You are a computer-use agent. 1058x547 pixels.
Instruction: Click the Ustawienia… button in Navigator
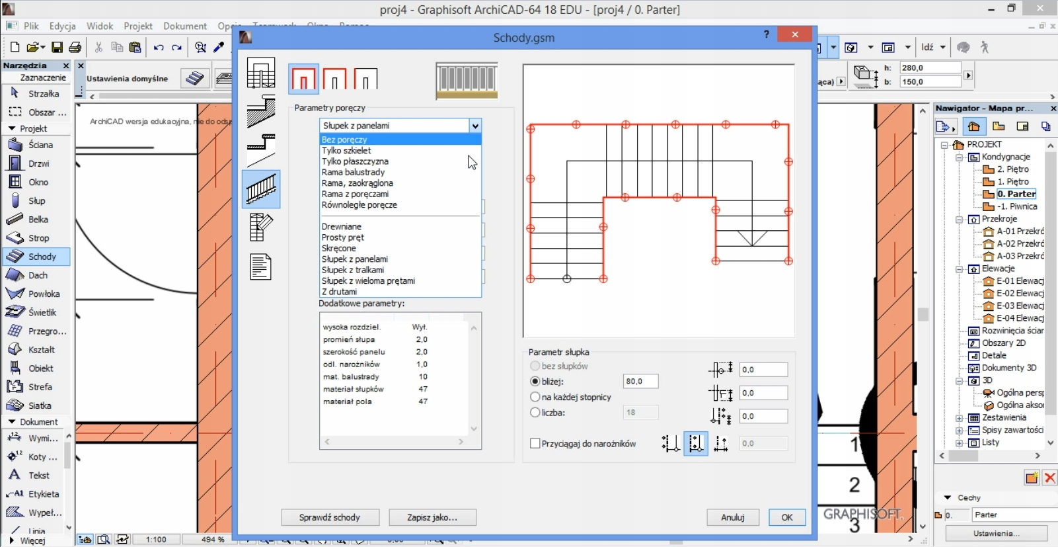(x=997, y=533)
